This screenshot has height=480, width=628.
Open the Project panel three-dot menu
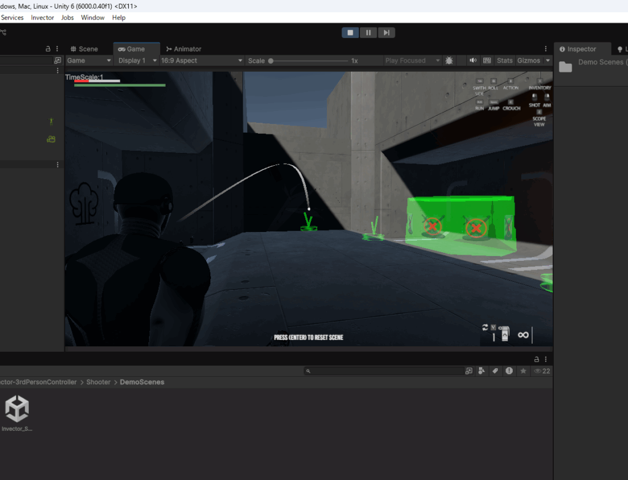point(545,359)
